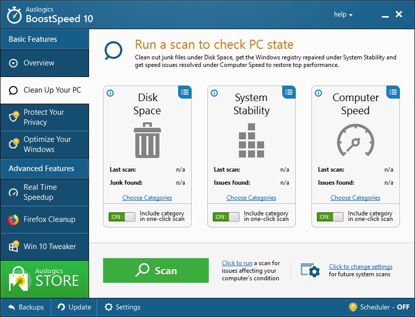Image resolution: width=415 pixels, height=317 pixels.
Task: Click the scan settings gear window icon
Action: (310, 270)
